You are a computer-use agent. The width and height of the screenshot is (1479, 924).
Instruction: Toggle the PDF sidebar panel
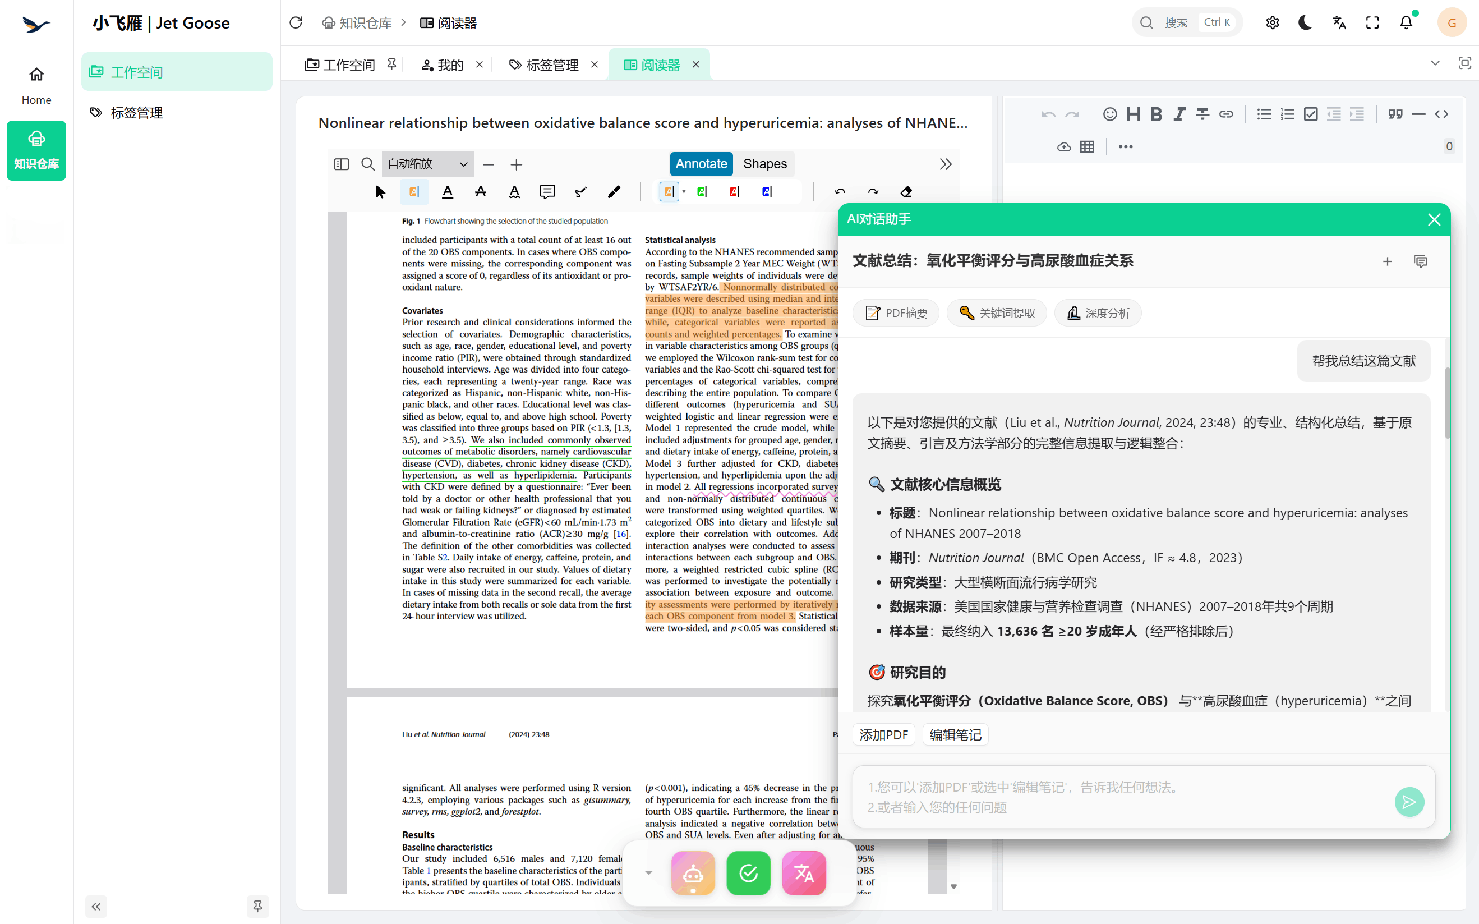point(342,164)
